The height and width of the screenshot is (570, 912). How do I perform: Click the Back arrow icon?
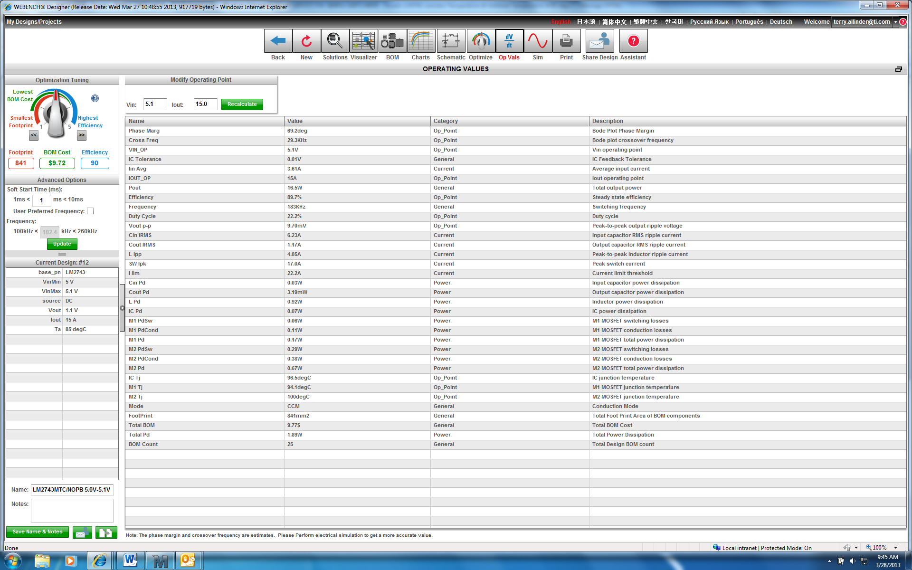278,41
